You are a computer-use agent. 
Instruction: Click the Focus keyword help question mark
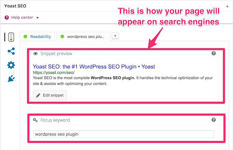(214, 120)
